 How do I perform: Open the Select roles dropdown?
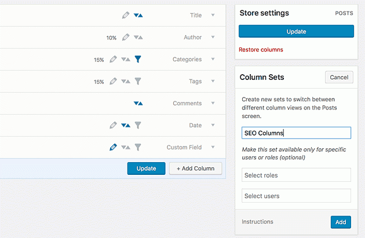click(x=296, y=175)
